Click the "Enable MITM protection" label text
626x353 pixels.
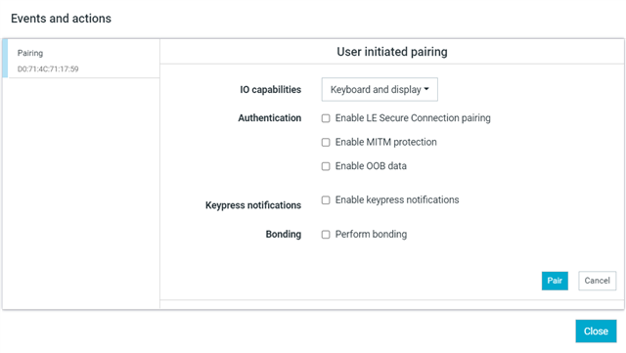click(385, 142)
